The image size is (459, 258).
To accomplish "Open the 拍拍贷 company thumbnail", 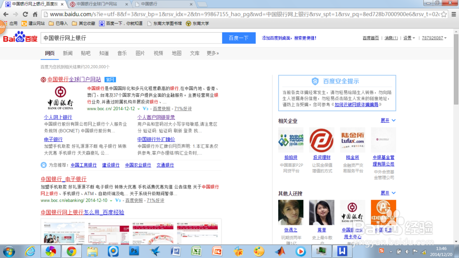I will [x=291, y=140].
